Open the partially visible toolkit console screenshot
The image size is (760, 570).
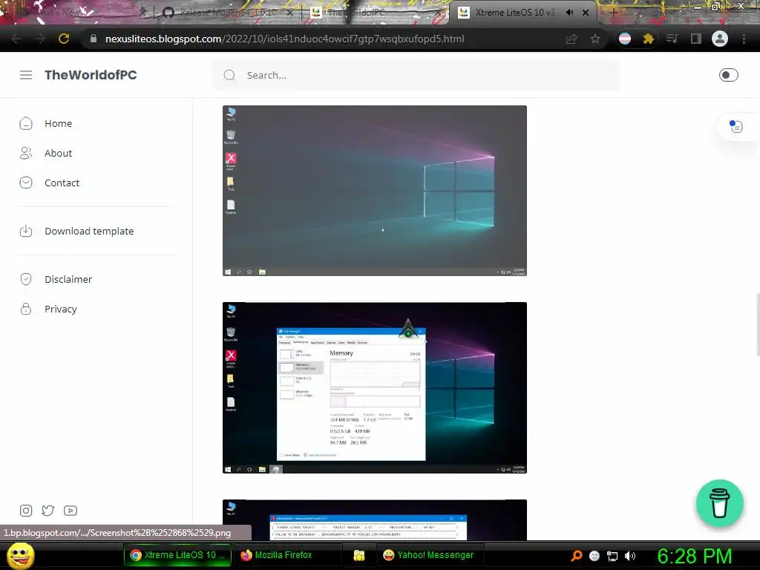tap(375, 520)
